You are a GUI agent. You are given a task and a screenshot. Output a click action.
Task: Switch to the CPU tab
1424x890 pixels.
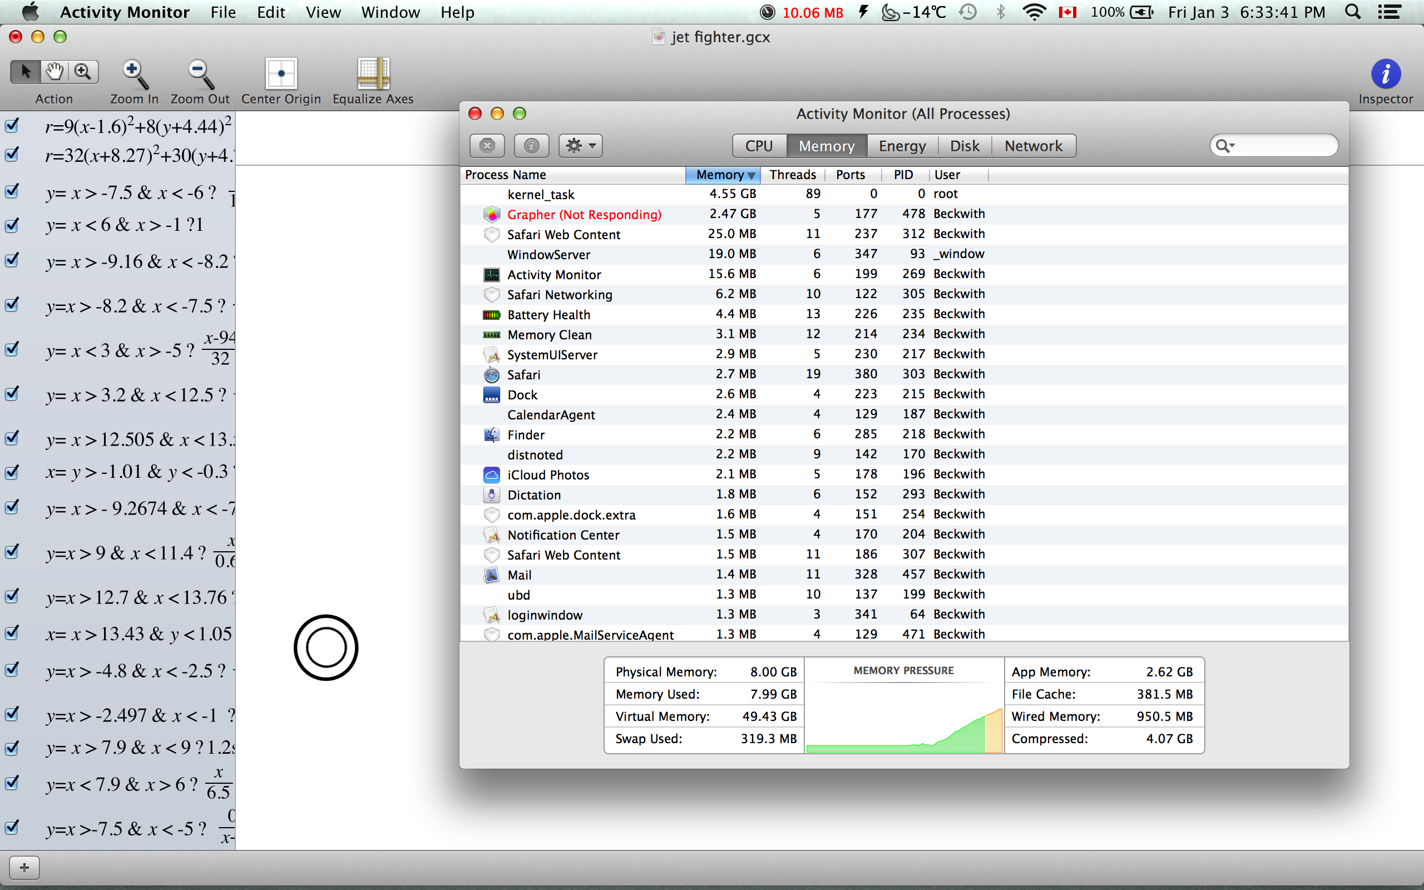(759, 145)
